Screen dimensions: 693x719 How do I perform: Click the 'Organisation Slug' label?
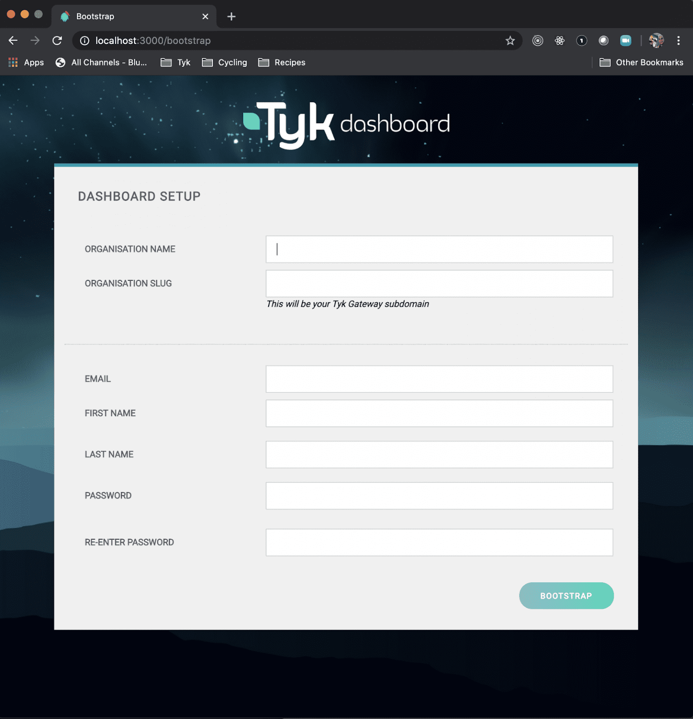(128, 283)
